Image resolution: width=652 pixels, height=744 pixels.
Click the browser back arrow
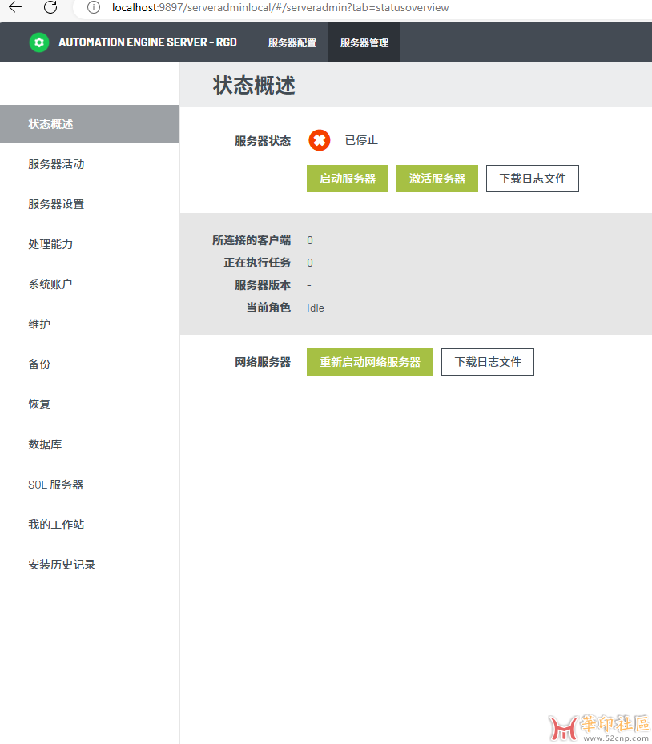coord(16,7)
